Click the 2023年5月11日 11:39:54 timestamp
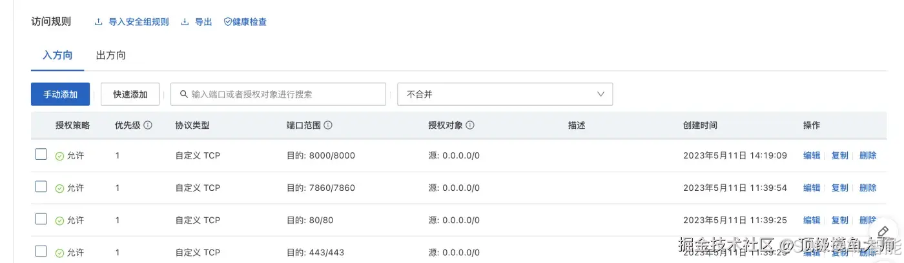Viewport: 904px width, 263px height. click(735, 188)
